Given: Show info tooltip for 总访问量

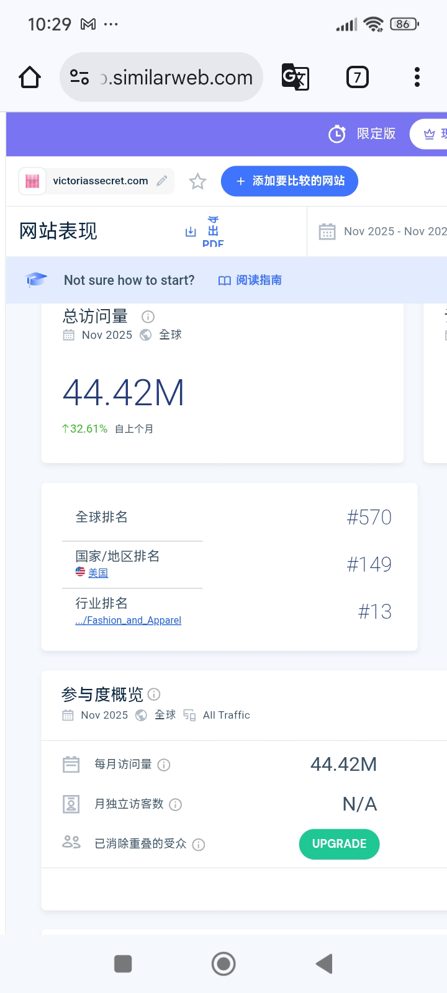Looking at the screenshot, I should pyautogui.click(x=148, y=317).
